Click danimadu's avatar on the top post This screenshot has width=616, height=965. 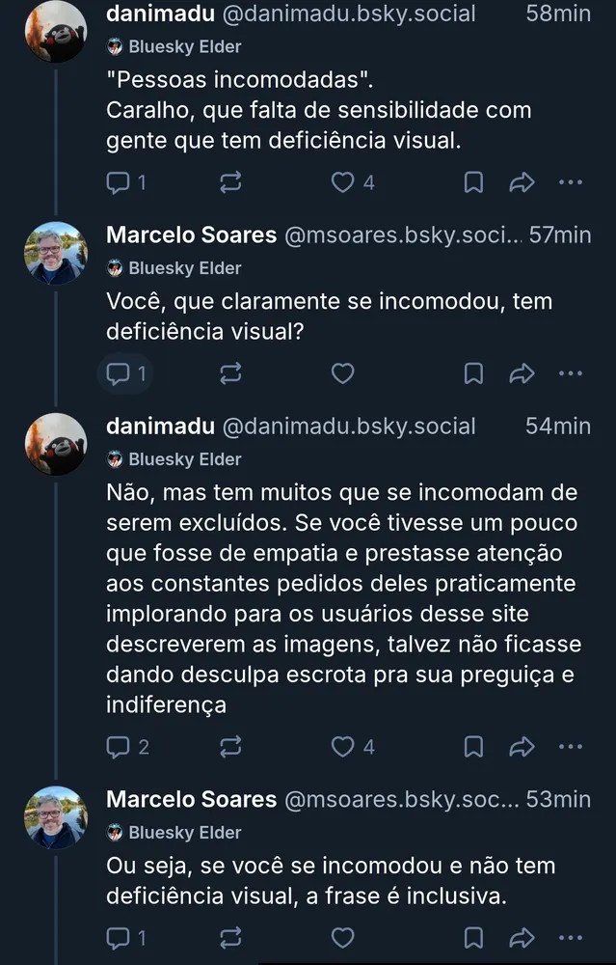click(56, 31)
